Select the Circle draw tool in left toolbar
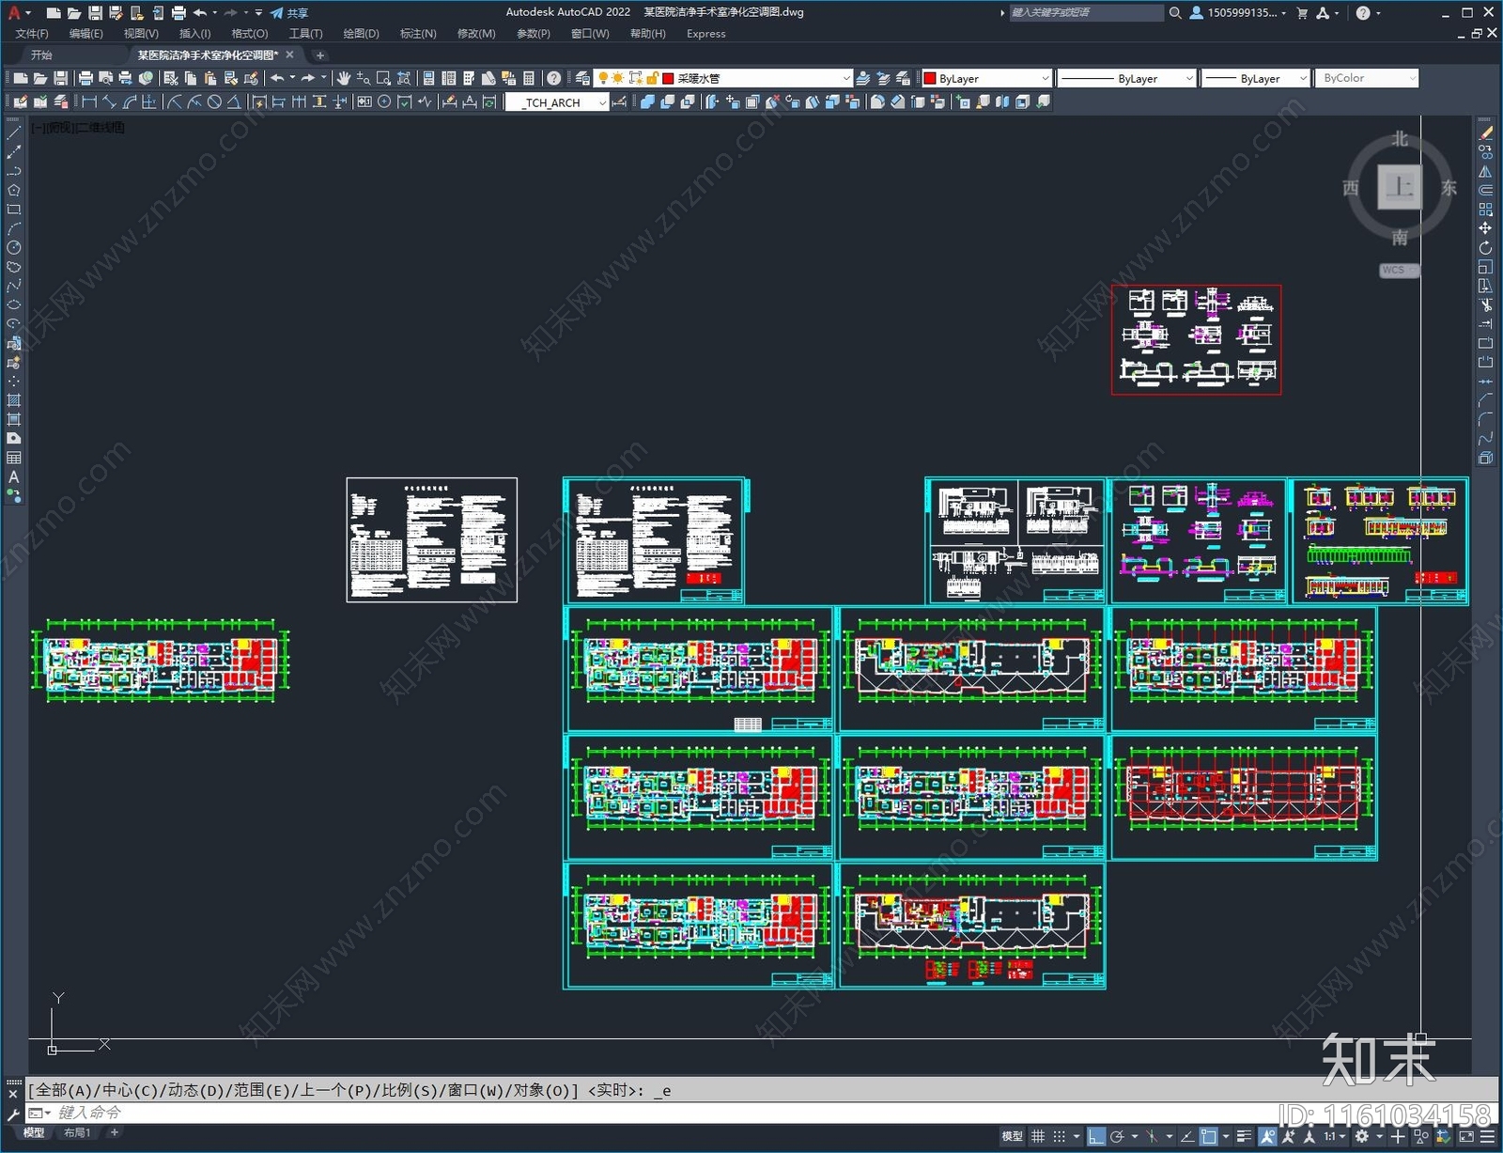This screenshot has height=1153, width=1503. (14, 248)
